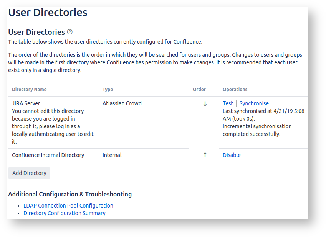
Task: Open Directory Configuration Summary link
Action: tap(64, 213)
